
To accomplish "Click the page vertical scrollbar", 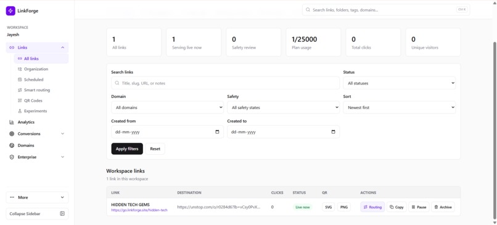I will (495, 131).
